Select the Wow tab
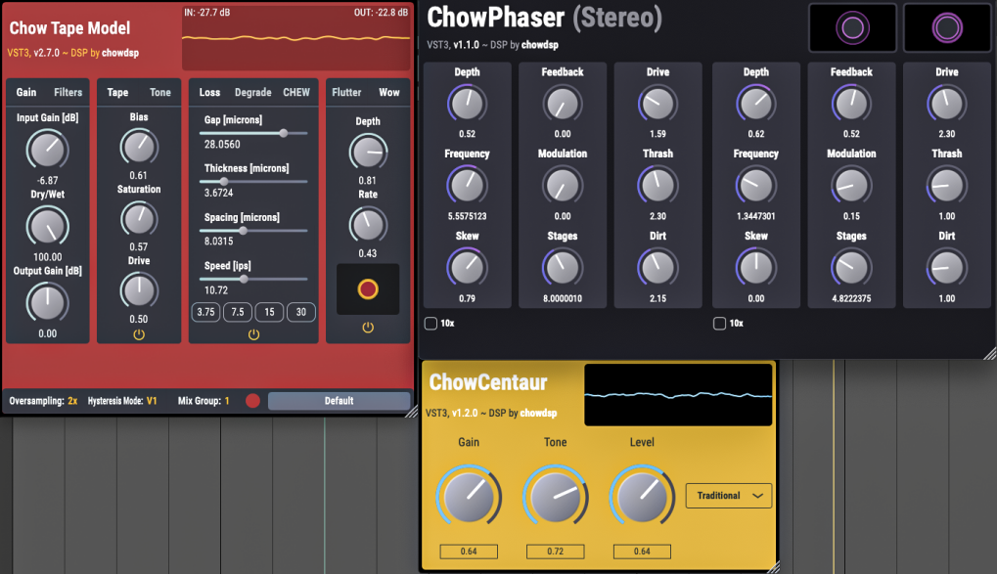Viewport: 997px width, 574px height. click(389, 92)
